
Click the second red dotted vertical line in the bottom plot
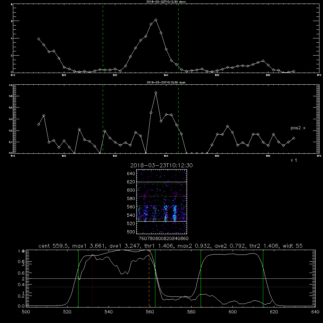[x=206, y=278]
